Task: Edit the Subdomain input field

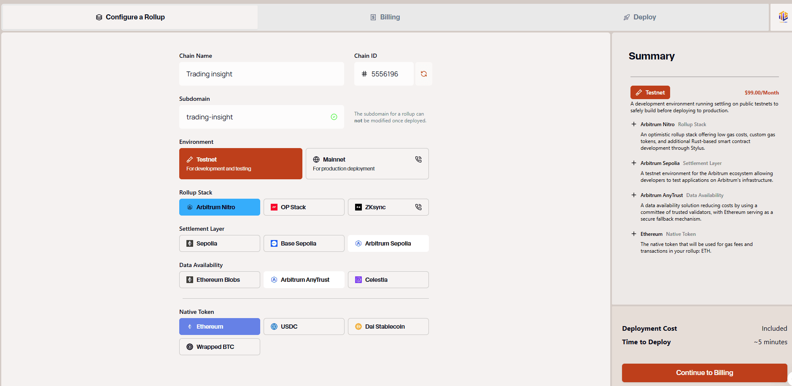Action: tap(261, 117)
